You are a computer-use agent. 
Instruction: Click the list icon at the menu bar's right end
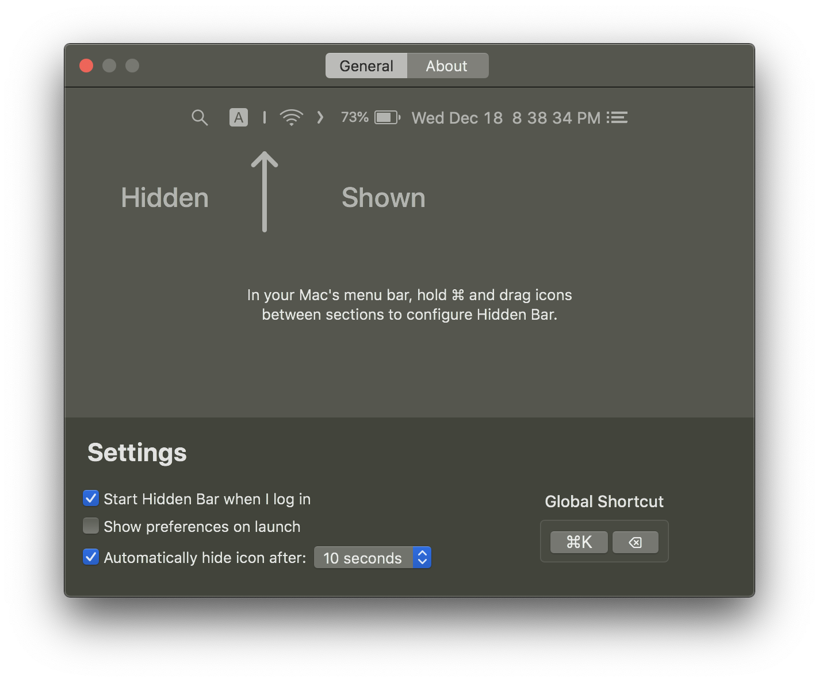click(x=617, y=117)
